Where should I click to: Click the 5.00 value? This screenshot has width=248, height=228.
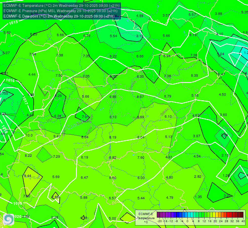pyautogui.click(x=112, y=219)
